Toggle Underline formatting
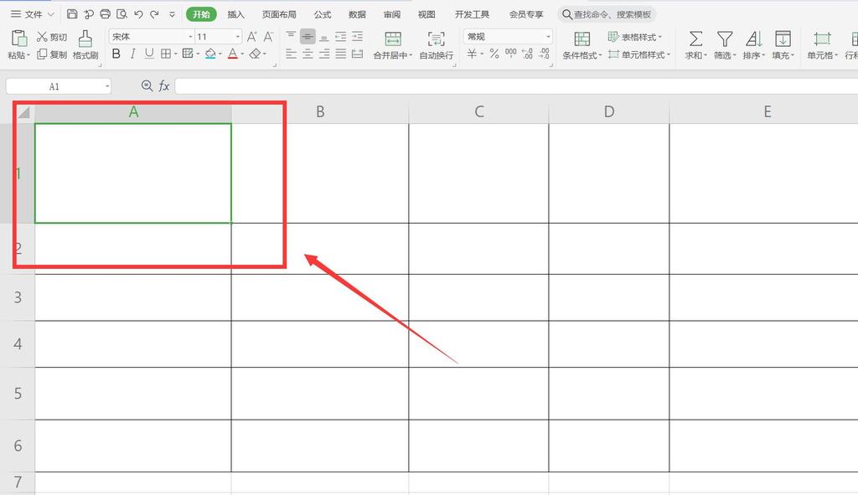Viewport: 858px width, 495px height. tap(149, 54)
